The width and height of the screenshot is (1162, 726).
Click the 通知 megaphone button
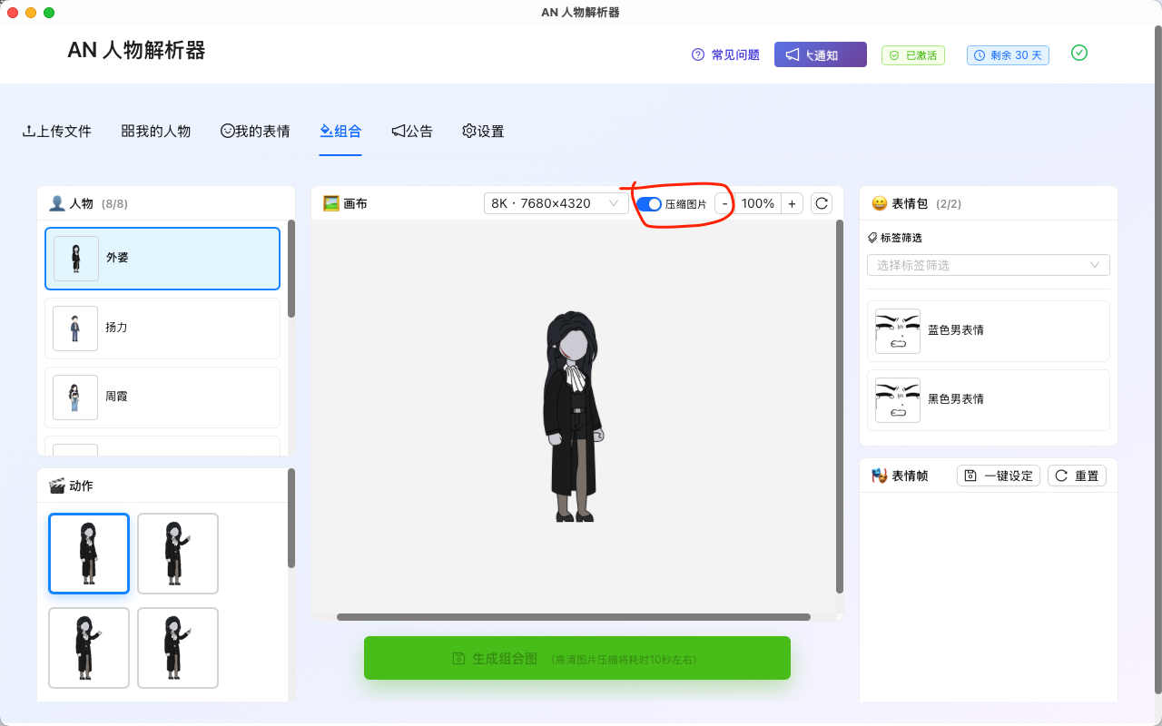click(820, 54)
